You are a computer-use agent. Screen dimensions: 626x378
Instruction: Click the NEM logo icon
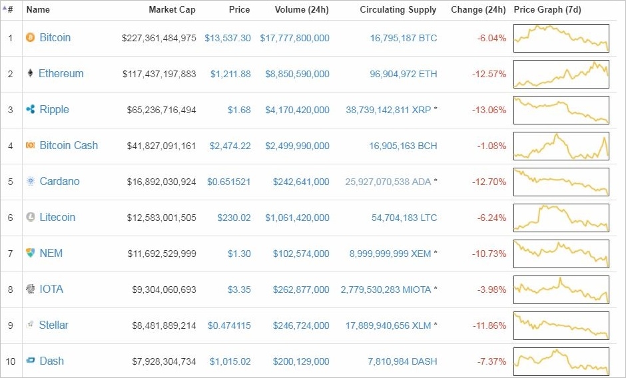pos(30,254)
